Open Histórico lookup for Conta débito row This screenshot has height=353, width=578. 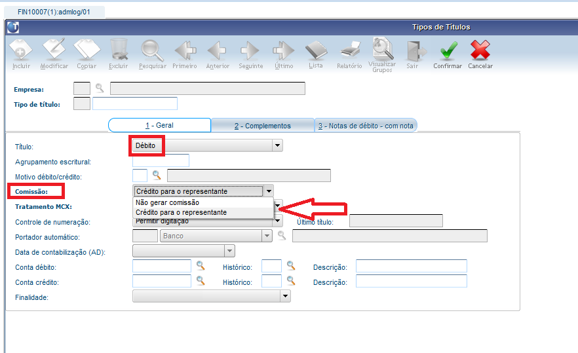(291, 265)
